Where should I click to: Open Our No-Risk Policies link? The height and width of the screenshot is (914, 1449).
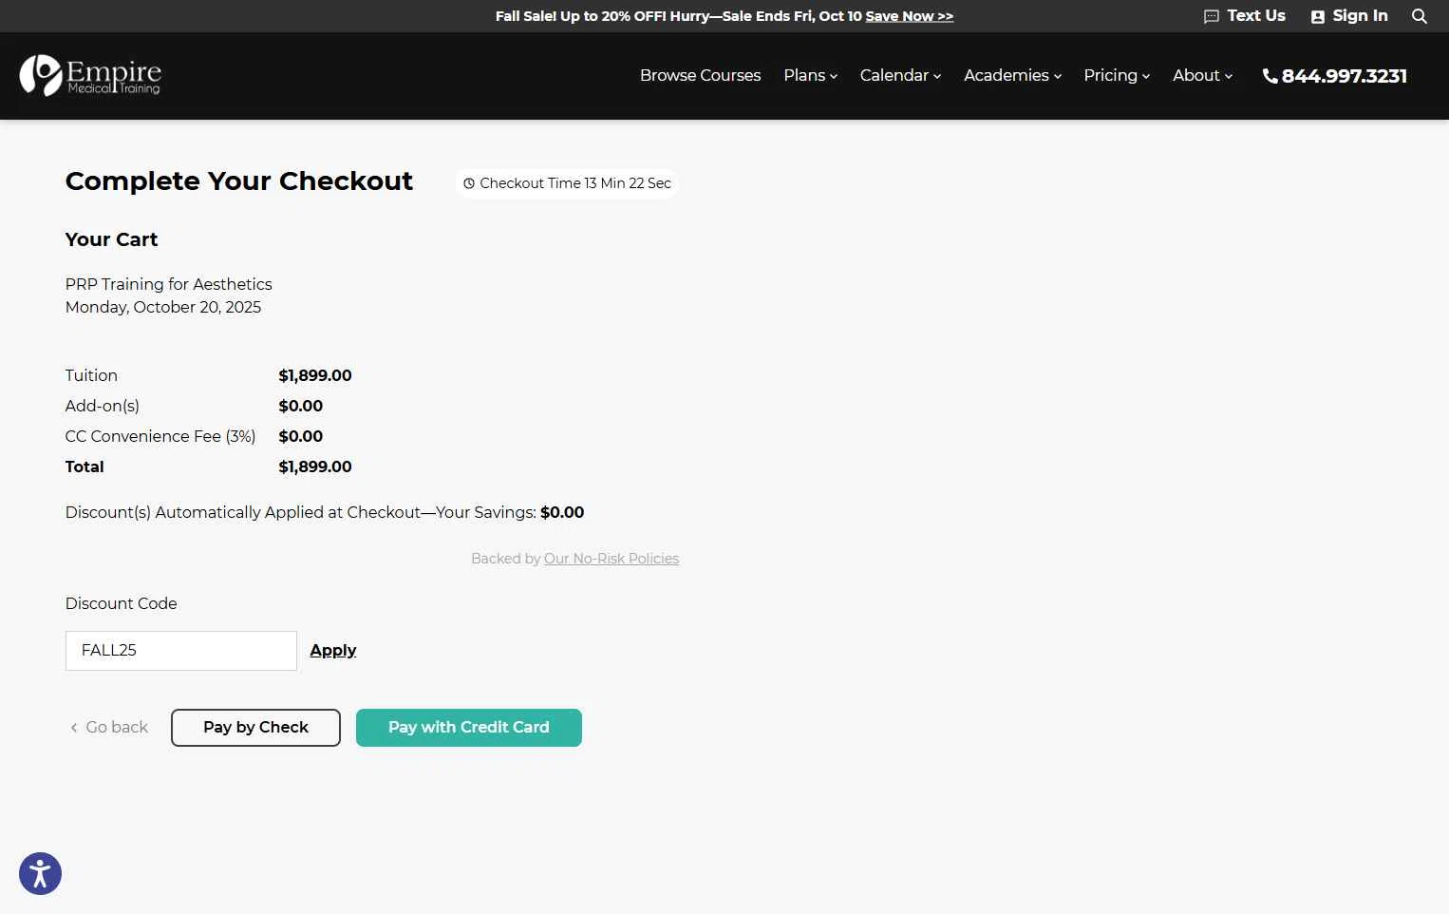pyautogui.click(x=612, y=559)
